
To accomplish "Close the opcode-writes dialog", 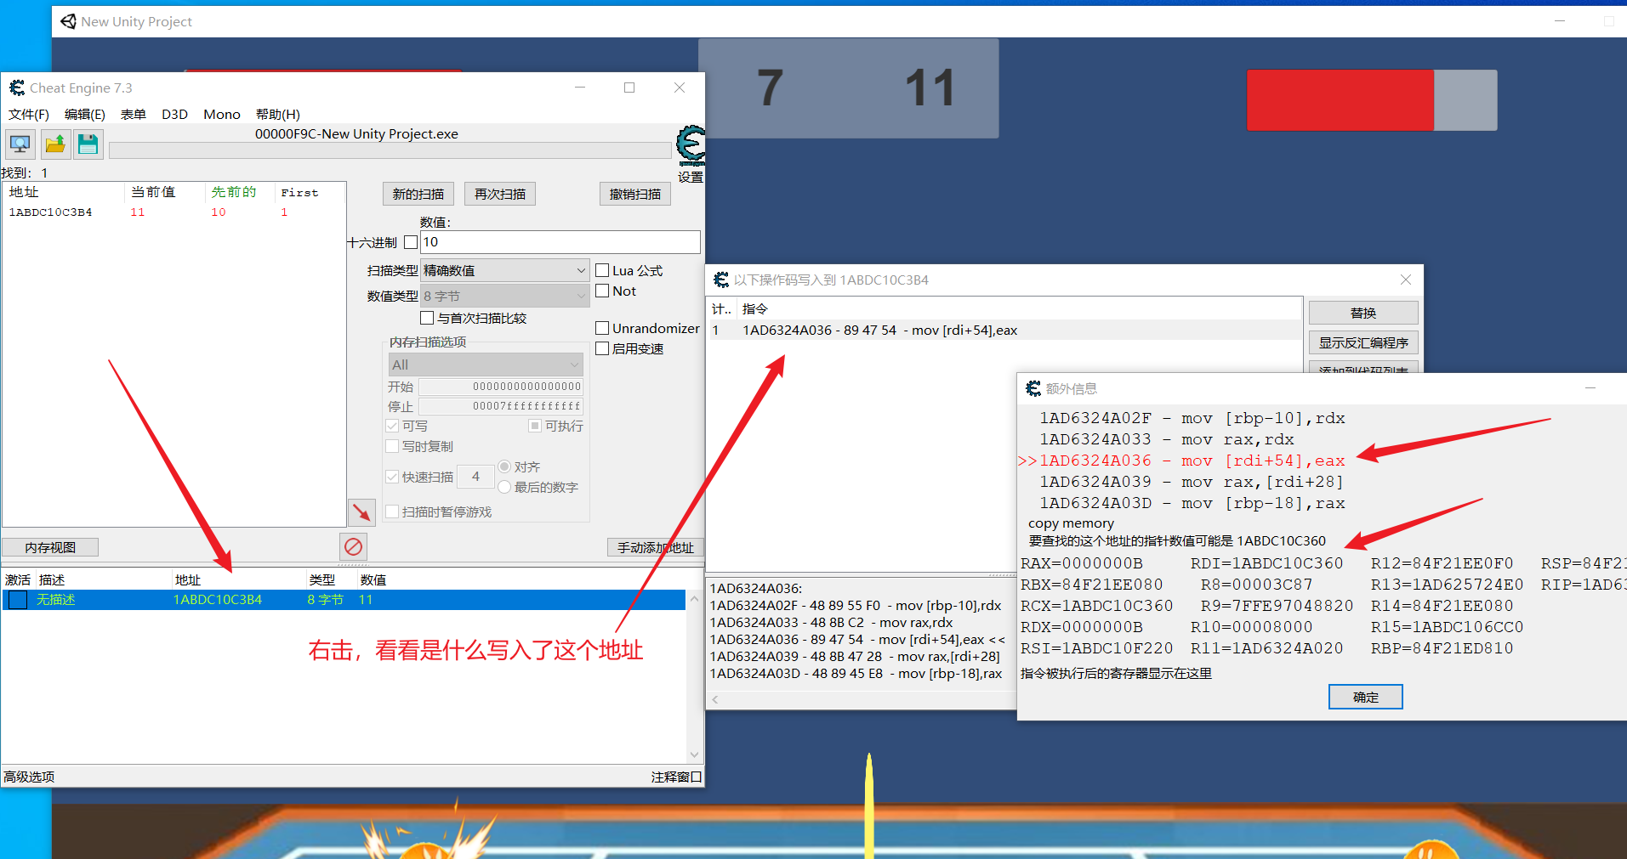I will (1406, 280).
